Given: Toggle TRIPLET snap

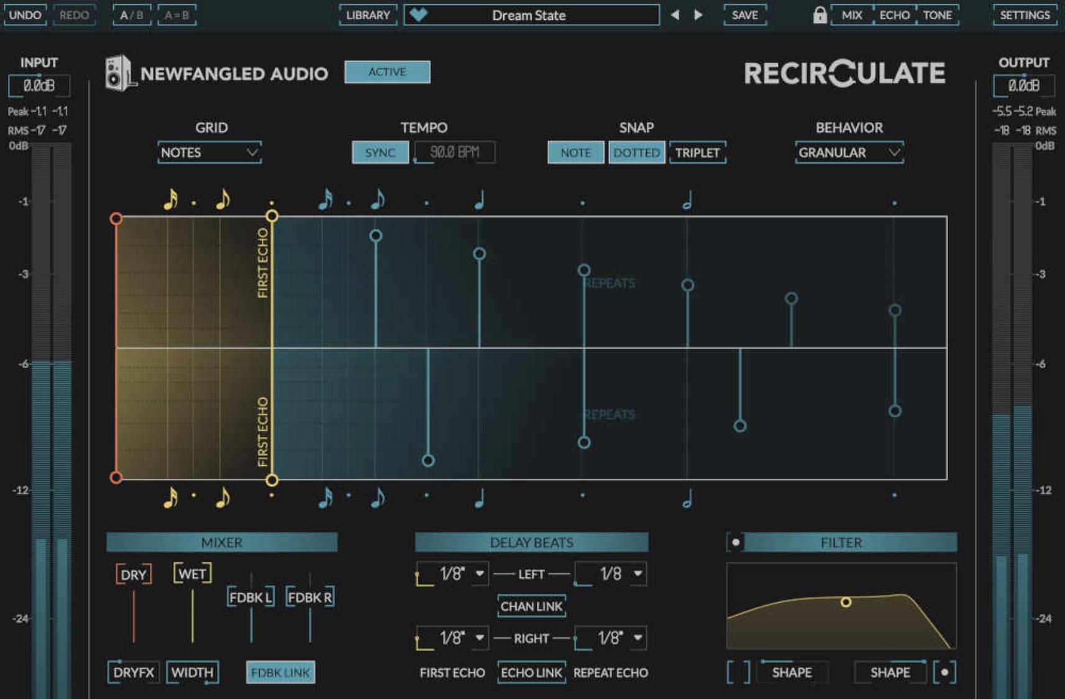Looking at the screenshot, I should (x=697, y=152).
